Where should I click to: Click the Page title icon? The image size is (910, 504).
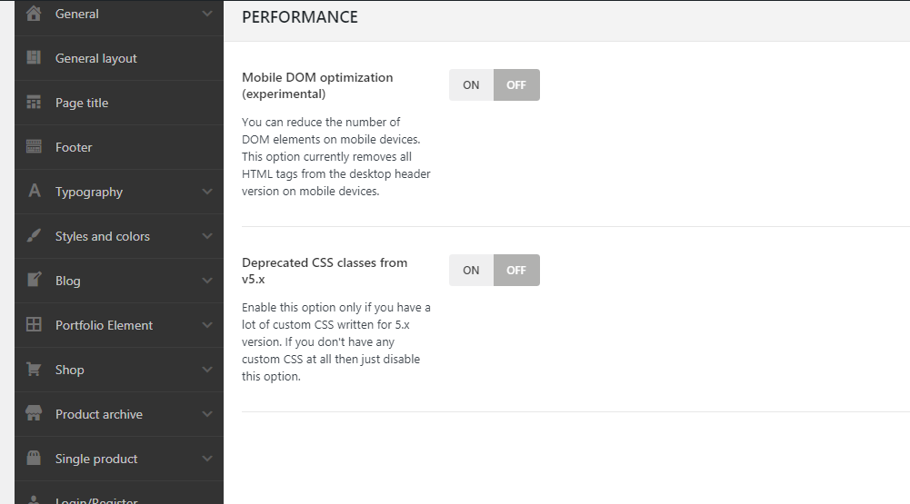click(x=34, y=103)
